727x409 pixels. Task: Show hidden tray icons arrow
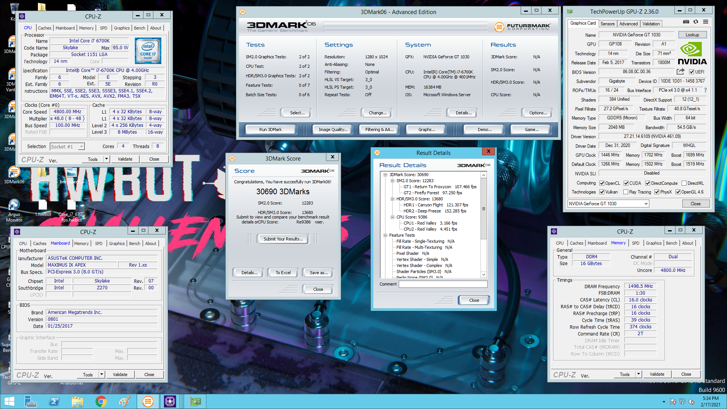coord(663,401)
